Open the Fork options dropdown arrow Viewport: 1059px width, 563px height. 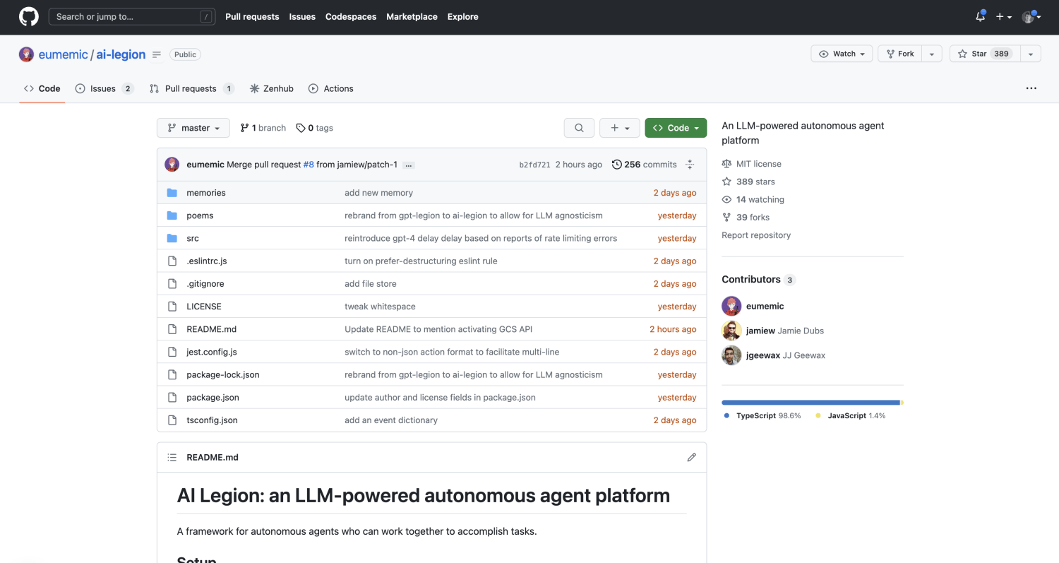tap(932, 54)
